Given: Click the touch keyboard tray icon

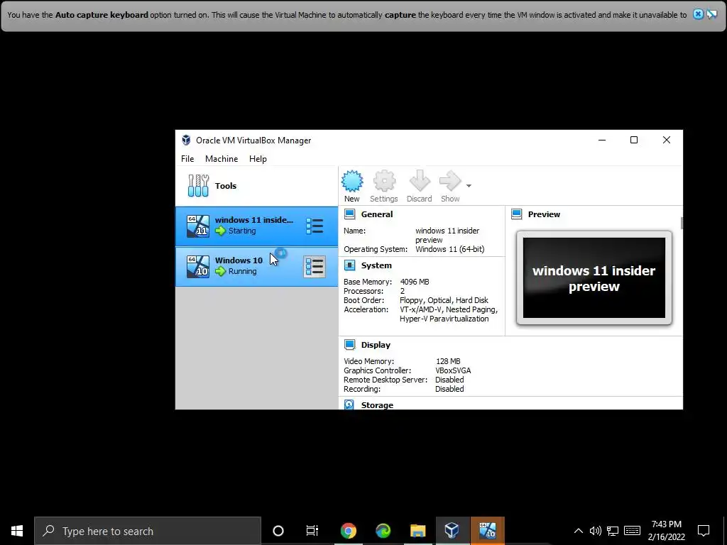Looking at the screenshot, I should [633, 531].
